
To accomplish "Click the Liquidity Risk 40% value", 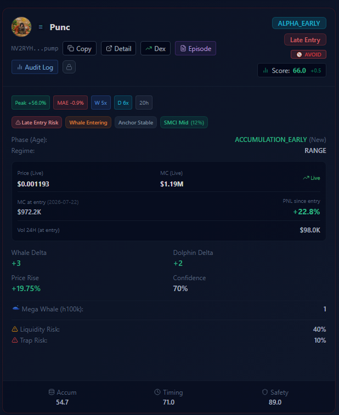I will pyautogui.click(x=319, y=329).
